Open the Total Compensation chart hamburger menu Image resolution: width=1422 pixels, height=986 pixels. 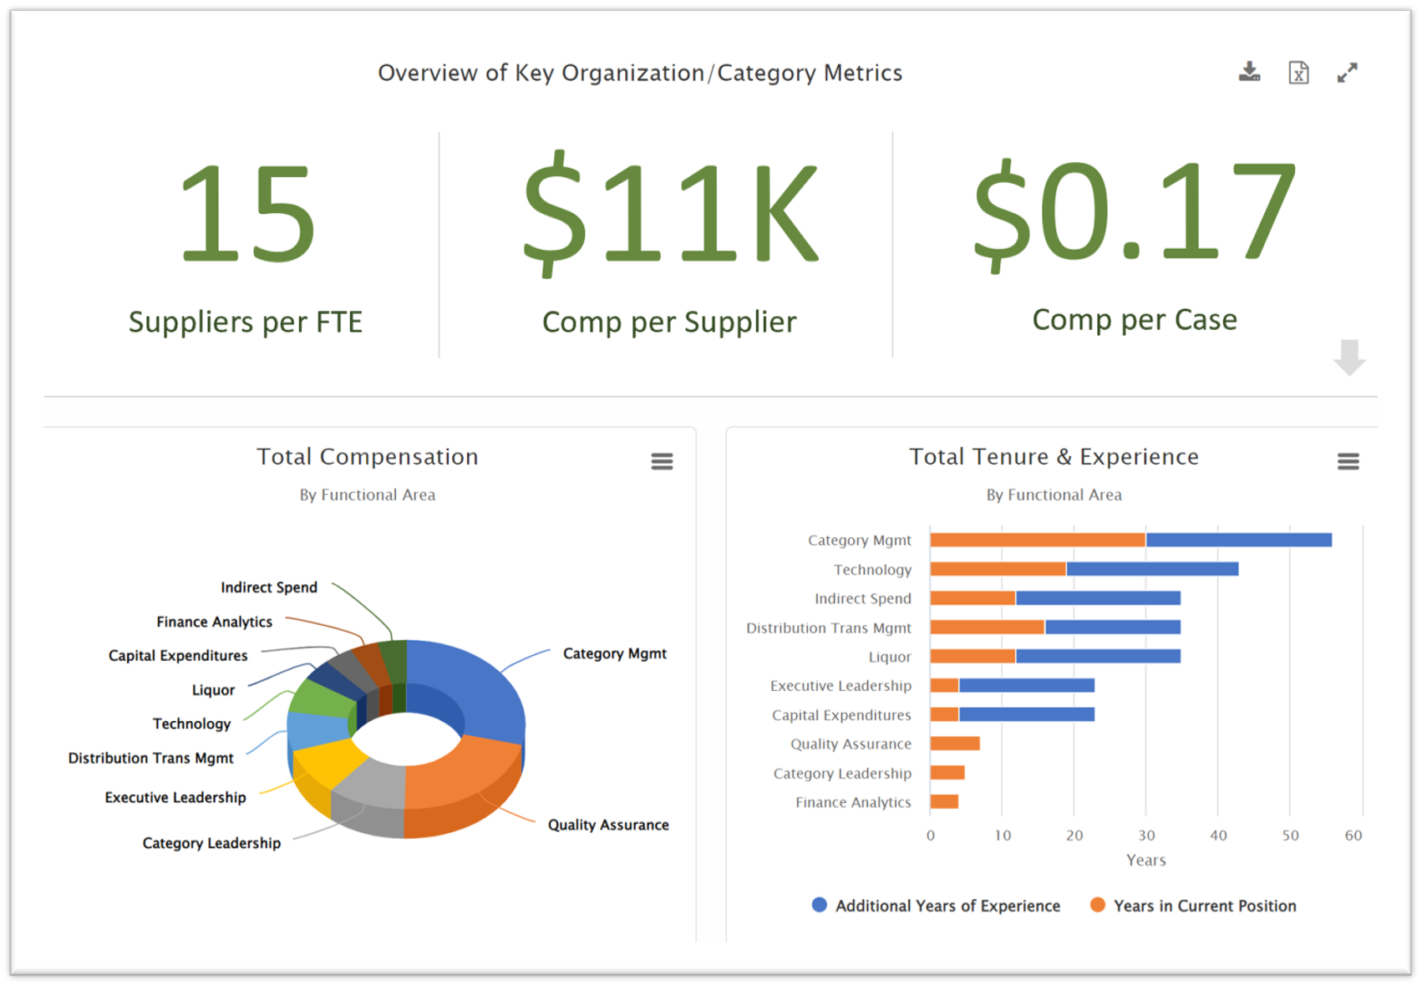point(662,461)
